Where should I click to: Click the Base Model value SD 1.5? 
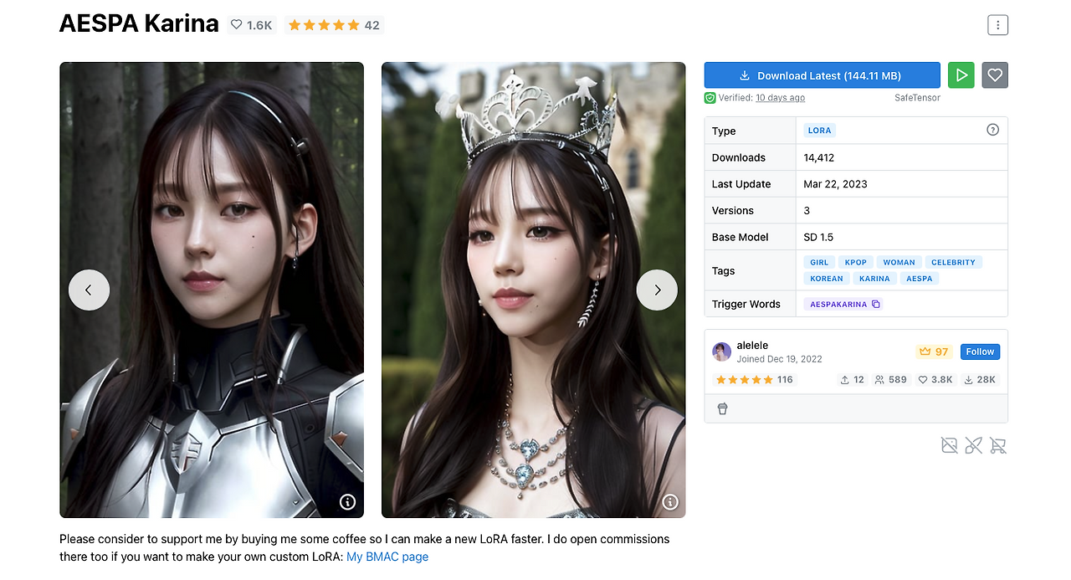(x=818, y=237)
